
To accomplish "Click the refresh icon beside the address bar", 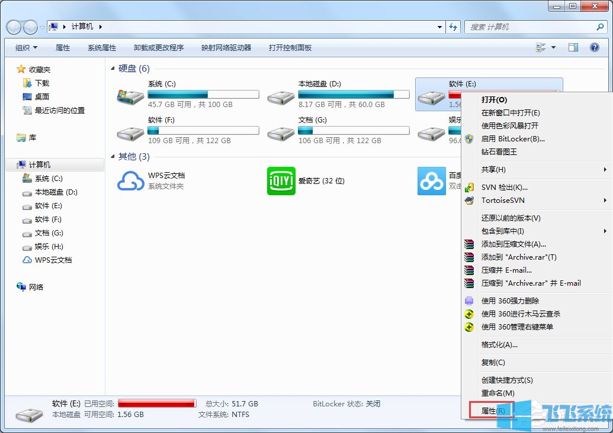I will pyautogui.click(x=452, y=27).
